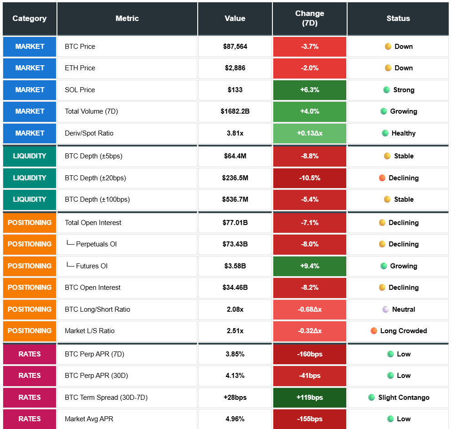Screen dimensions: 451x429
Task: Click the green dot in Futures OI row
Action: tap(384, 266)
